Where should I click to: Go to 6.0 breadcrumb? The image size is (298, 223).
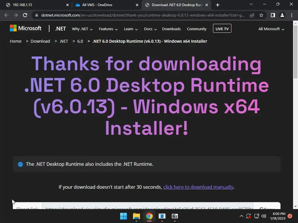(x=80, y=41)
